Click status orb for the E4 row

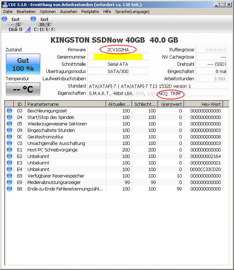coord(9,169)
